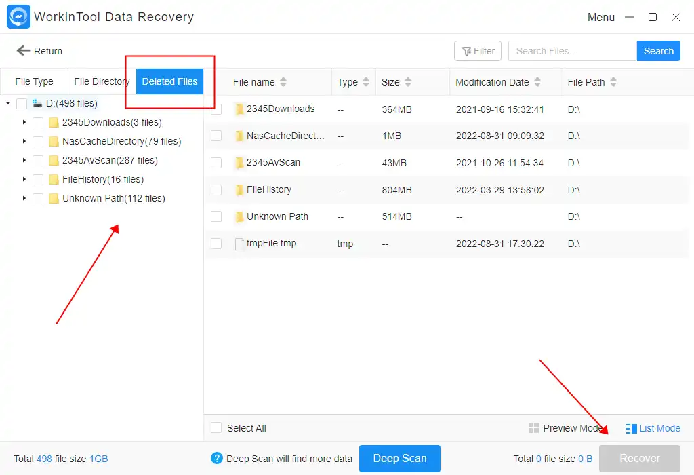The image size is (694, 475).
Task: Expand 2345Downloads tree node
Action: click(x=24, y=122)
